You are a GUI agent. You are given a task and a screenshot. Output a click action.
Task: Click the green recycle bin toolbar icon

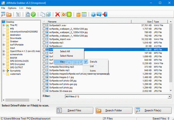tap(69, 14)
